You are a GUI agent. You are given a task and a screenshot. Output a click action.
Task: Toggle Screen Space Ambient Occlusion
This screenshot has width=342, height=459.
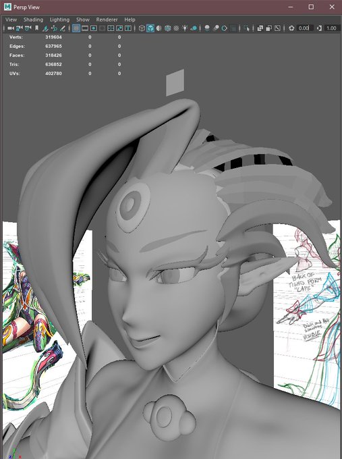pyautogui.click(x=207, y=28)
